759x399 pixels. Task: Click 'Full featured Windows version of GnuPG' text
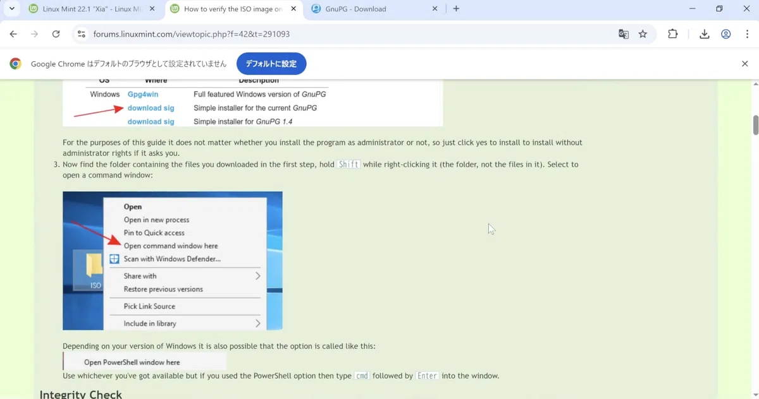[260, 94]
